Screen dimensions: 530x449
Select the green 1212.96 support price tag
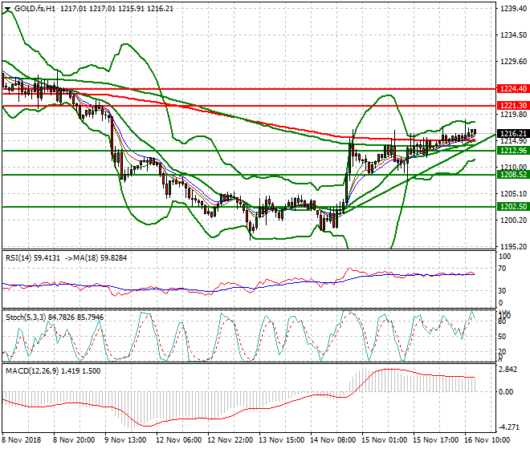pyautogui.click(x=512, y=151)
